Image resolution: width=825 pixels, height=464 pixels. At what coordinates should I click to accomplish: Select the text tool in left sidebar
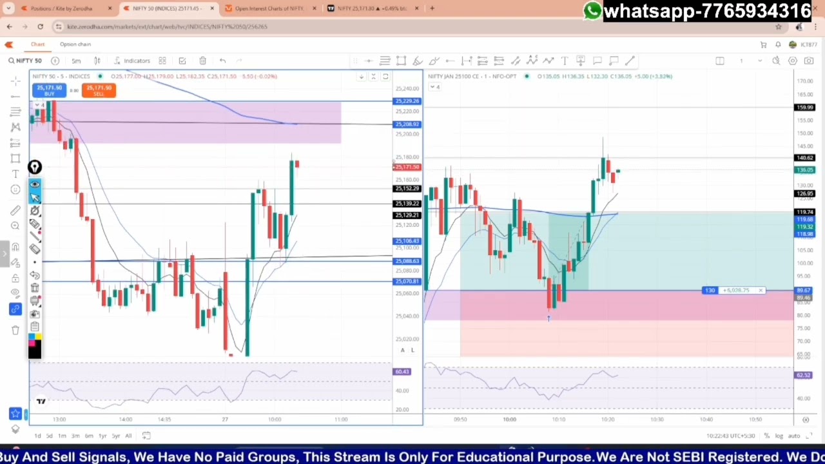15,174
